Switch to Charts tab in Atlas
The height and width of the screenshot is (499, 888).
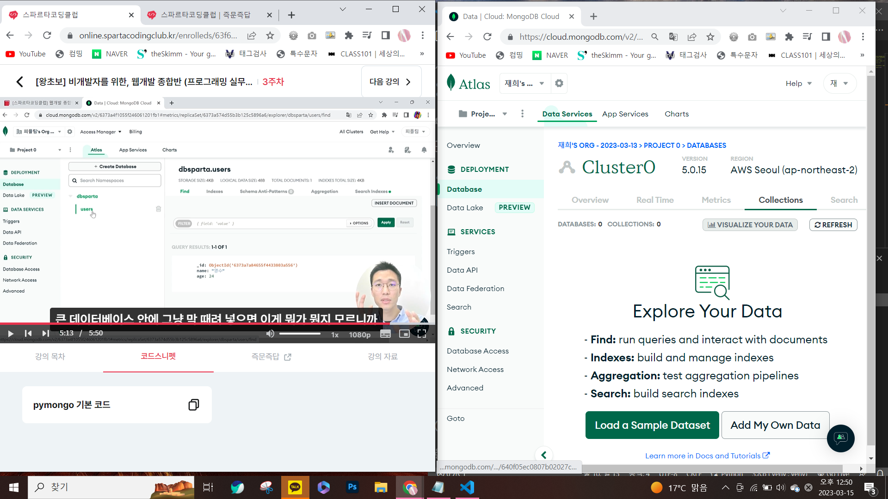[676, 114]
